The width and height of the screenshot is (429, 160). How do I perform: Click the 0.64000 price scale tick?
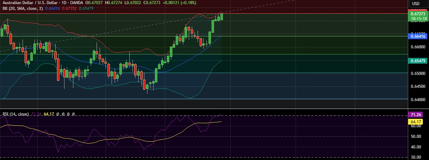[418, 100]
